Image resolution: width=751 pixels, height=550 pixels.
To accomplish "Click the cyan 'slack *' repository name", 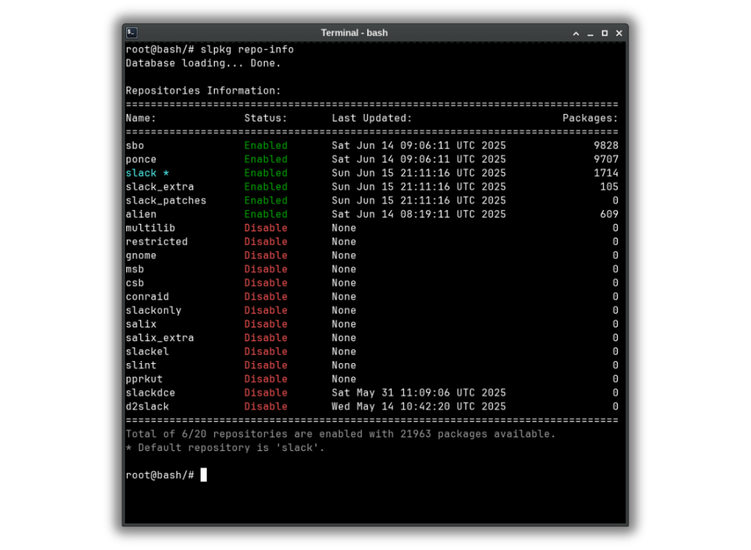I will (147, 173).
